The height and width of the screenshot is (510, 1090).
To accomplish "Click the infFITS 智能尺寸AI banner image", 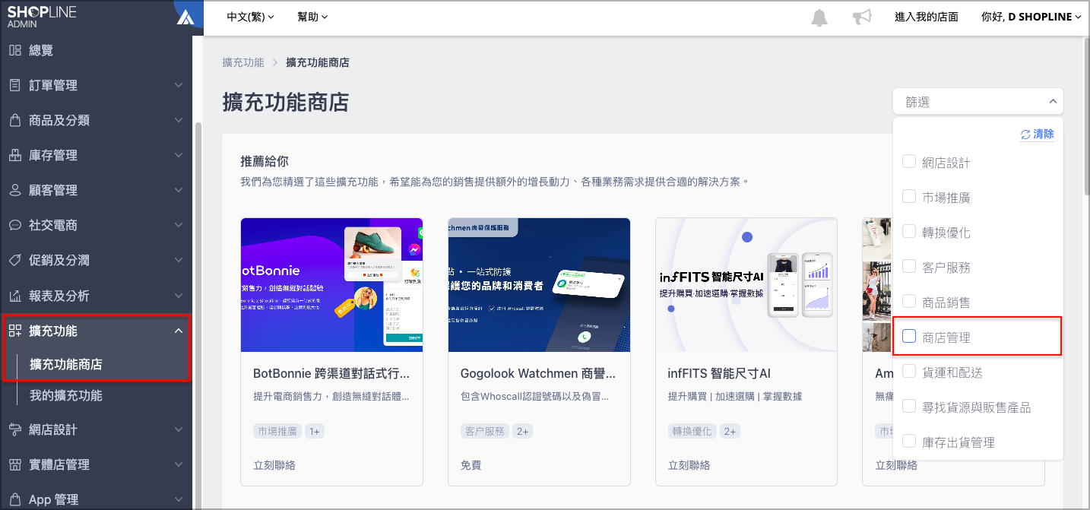I will 746,285.
